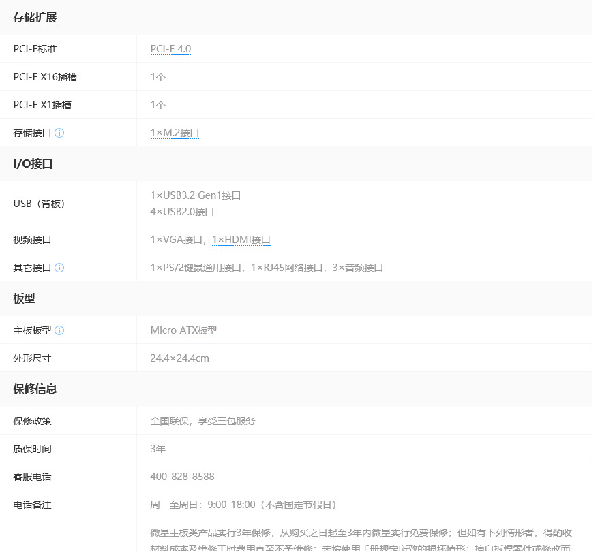This screenshot has width=600, height=551.
Task: Click the 24.4×24.4cm dimension value
Action: click(x=179, y=358)
